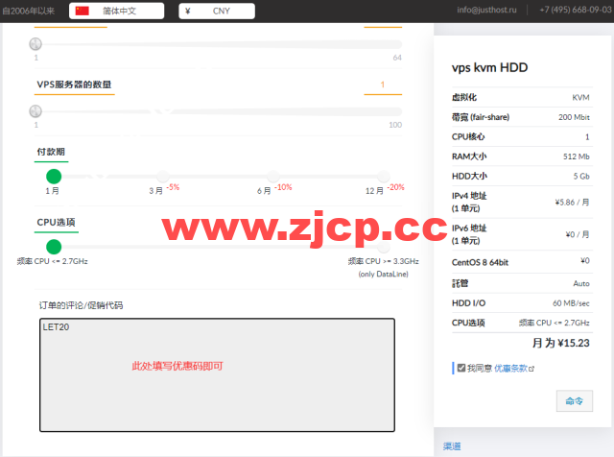Click the external link icon after 优惠条款

click(x=531, y=369)
